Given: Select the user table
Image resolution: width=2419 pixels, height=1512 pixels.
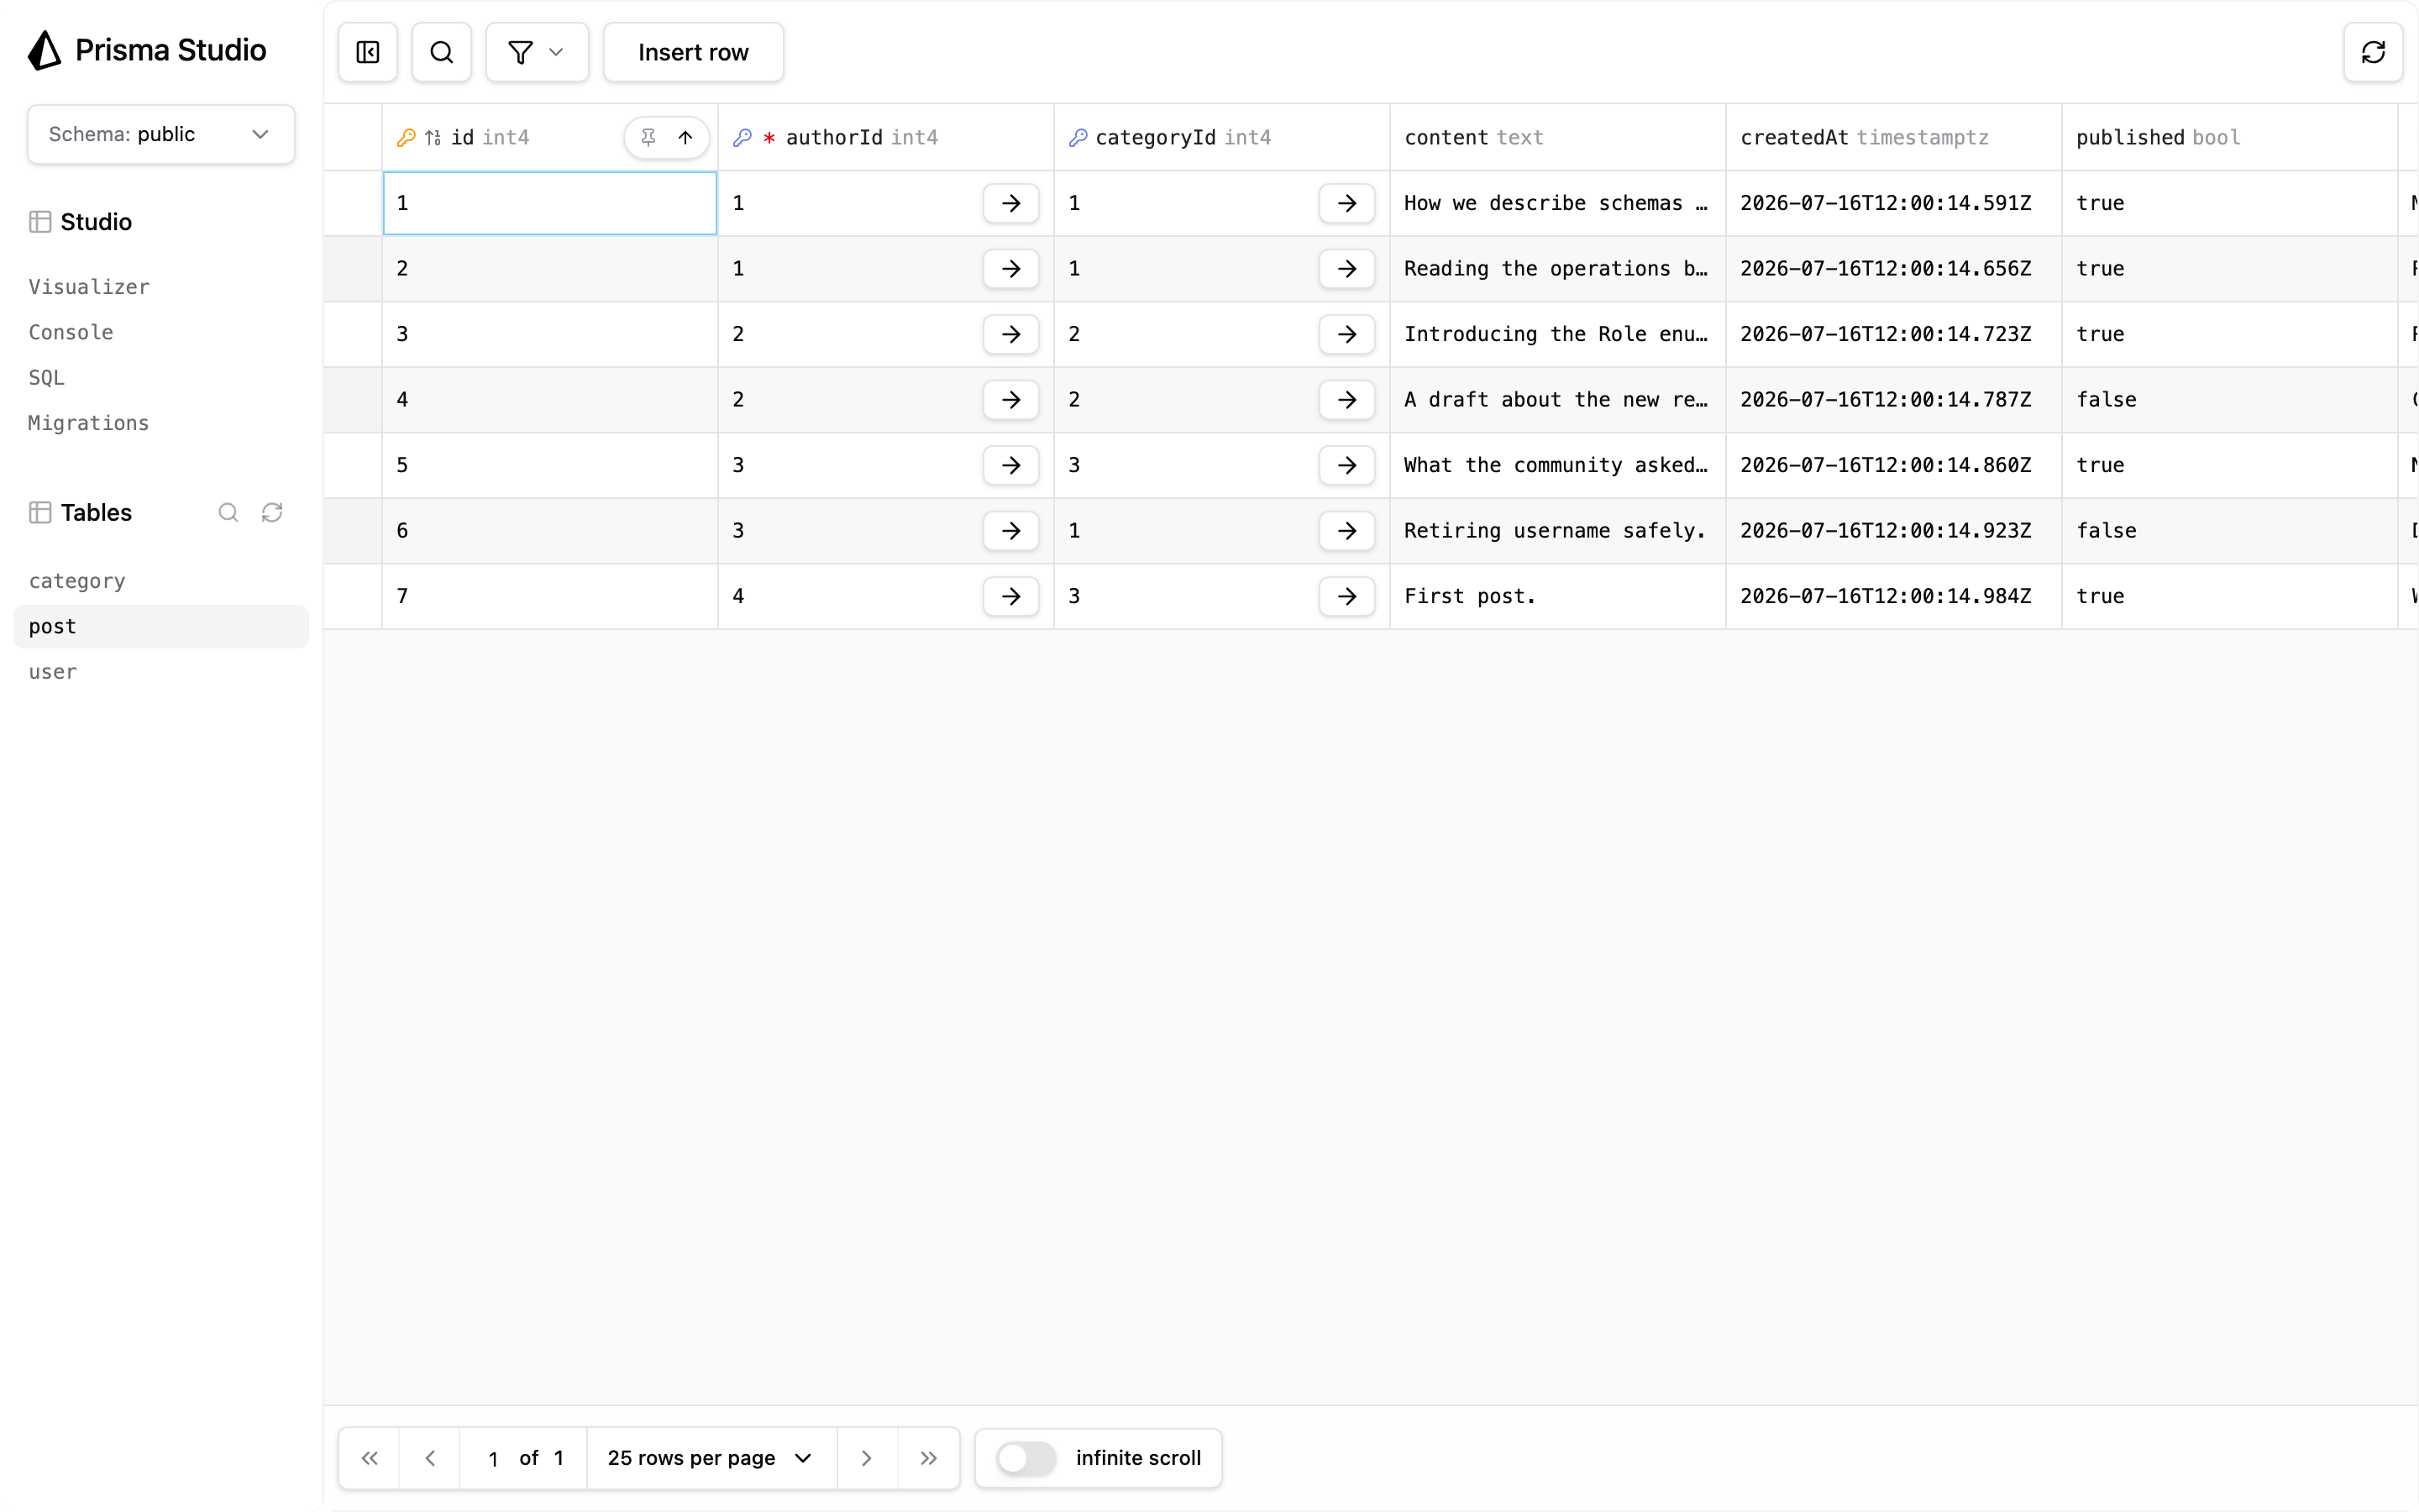Looking at the screenshot, I should (161, 672).
